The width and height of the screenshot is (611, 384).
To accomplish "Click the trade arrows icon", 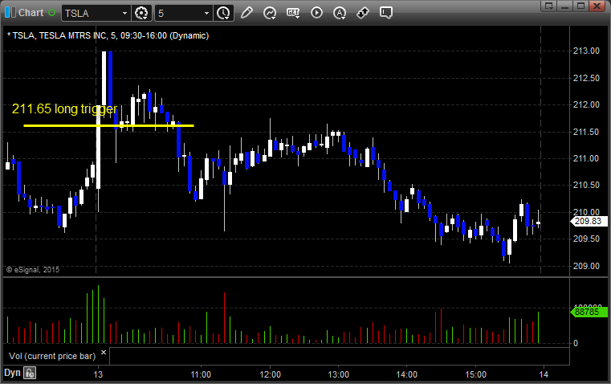I will coord(363,13).
